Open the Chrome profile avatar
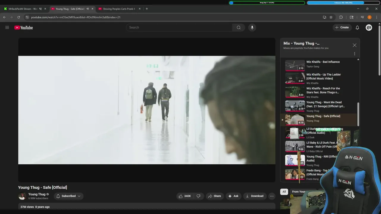The height and width of the screenshot is (214, 381). 369,17
